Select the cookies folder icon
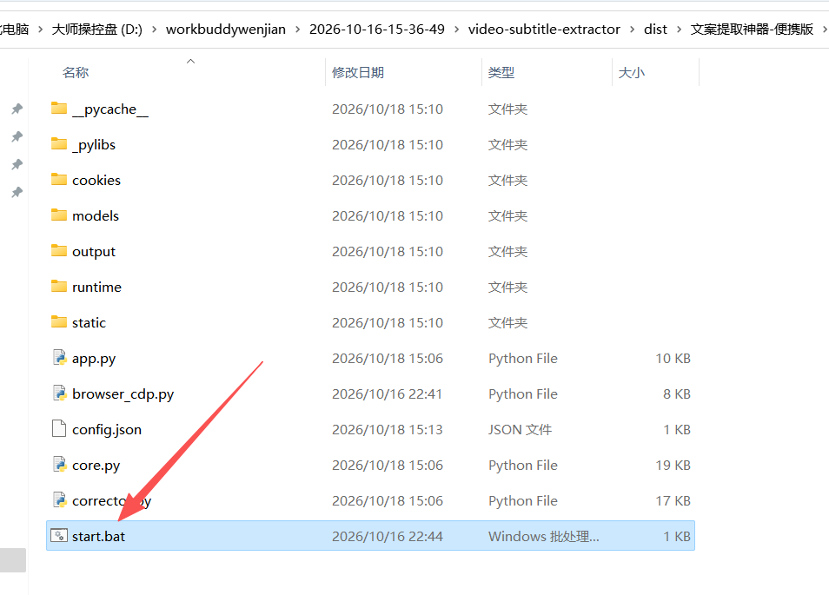This screenshot has width=829, height=595. pos(59,180)
